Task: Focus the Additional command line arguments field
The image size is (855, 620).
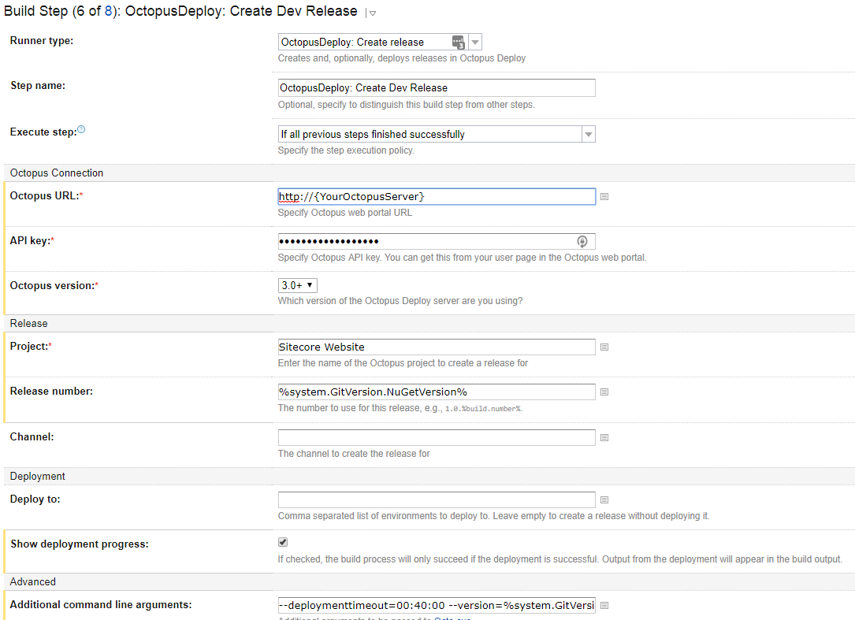Action: coord(437,605)
